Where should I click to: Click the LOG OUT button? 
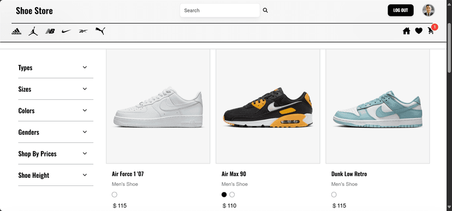[401, 10]
